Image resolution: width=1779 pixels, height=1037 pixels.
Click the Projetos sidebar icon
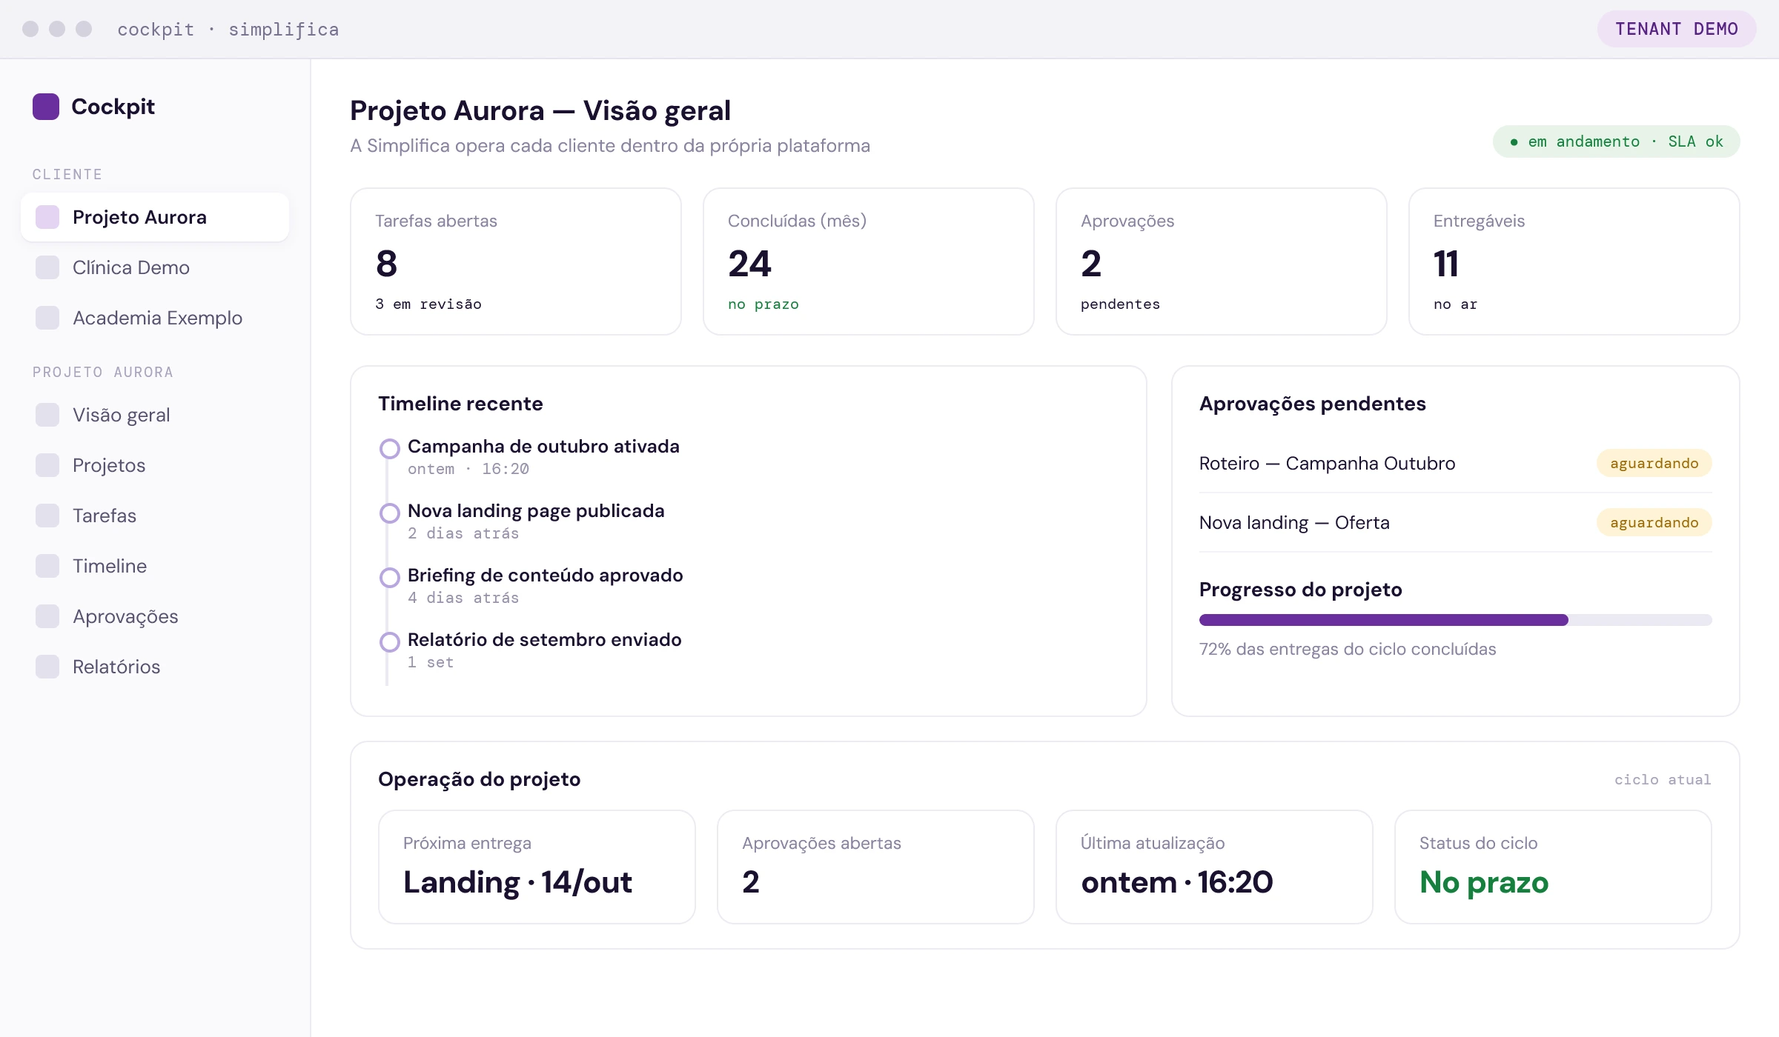pyautogui.click(x=47, y=465)
